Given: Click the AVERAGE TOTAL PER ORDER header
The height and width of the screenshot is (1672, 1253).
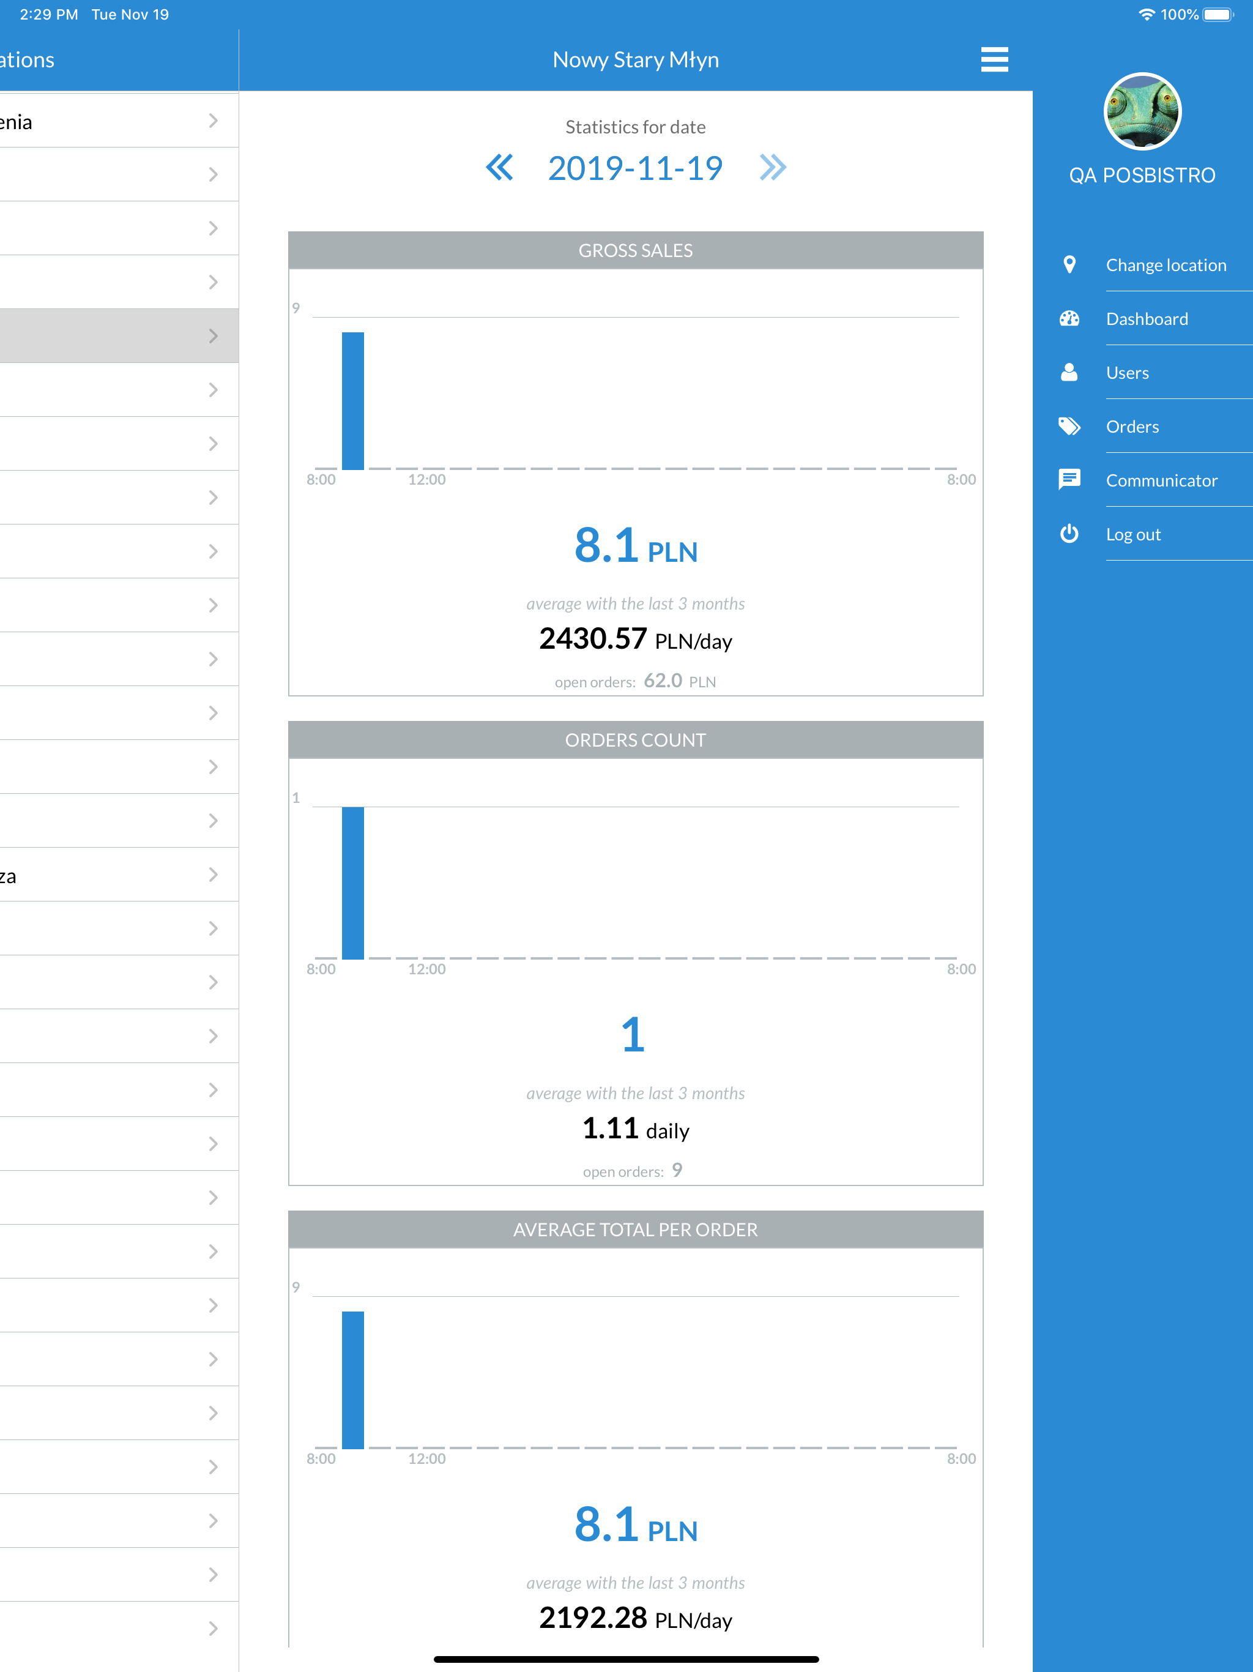Looking at the screenshot, I should 635,1230.
